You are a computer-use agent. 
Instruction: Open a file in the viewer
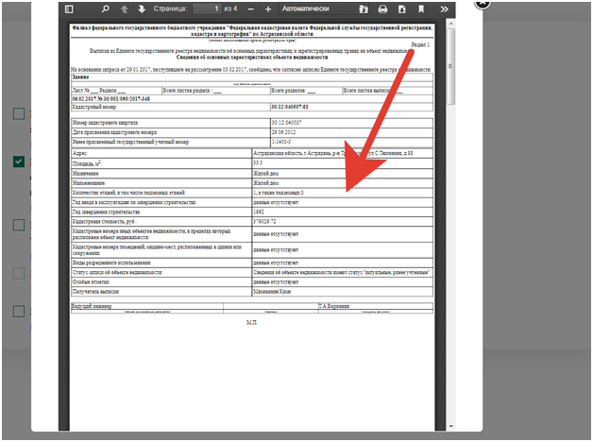coord(364,8)
